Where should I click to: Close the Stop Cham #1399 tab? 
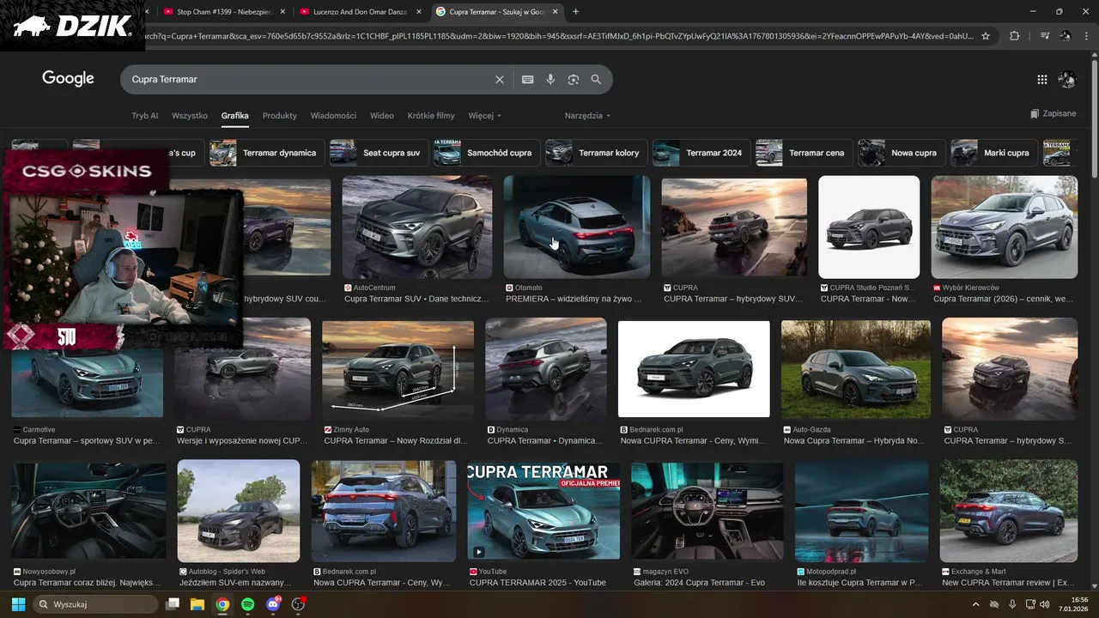click(x=282, y=12)
